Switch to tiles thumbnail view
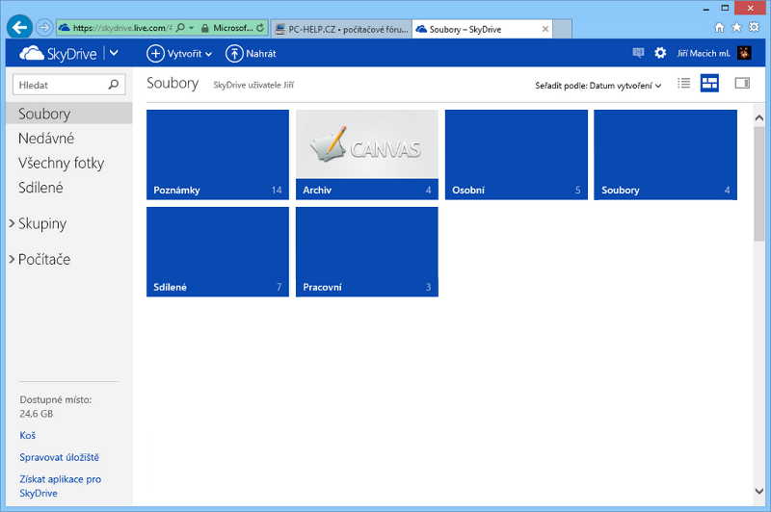Screen dimensions: 771x512 click(x=709, y=84)
